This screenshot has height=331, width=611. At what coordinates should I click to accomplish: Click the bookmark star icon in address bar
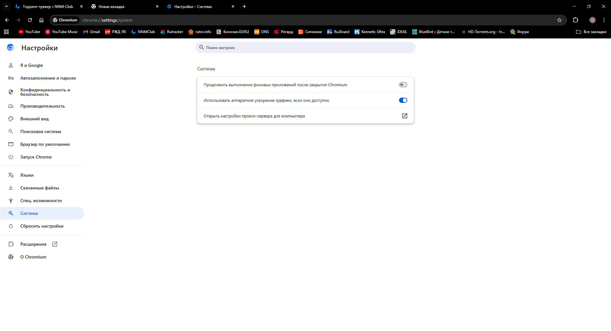(559, 20)
